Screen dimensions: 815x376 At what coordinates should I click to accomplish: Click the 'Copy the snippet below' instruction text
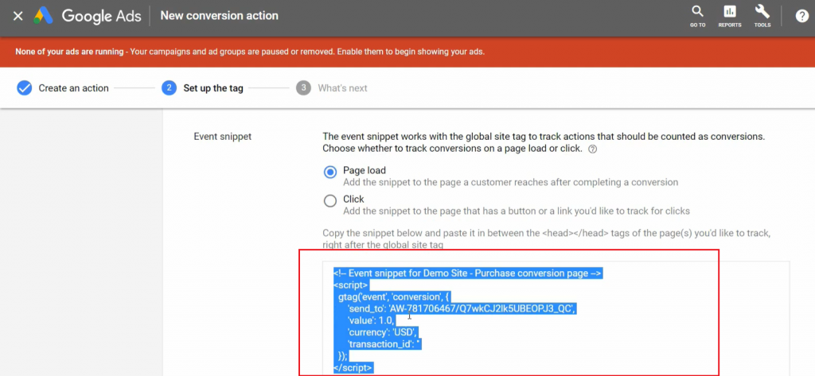[x=546, y=239]
